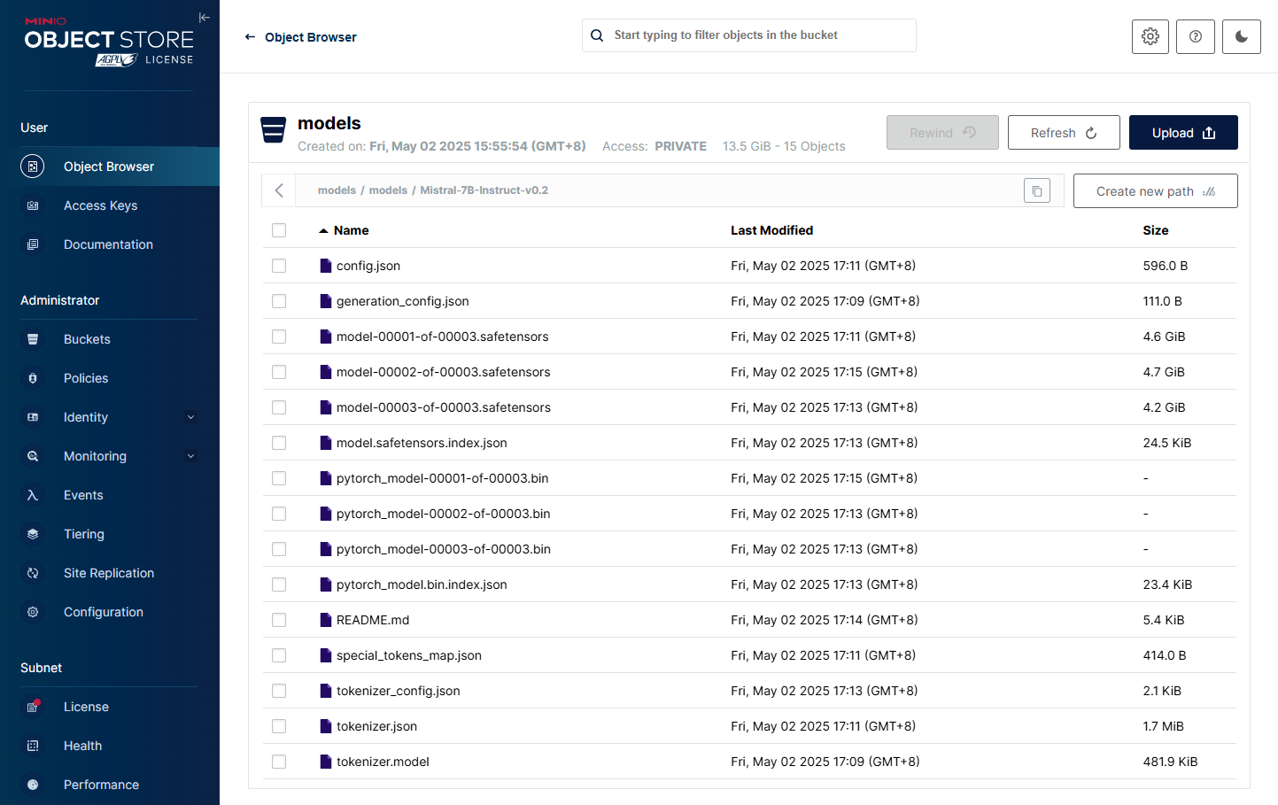Open the Buckets page
Viewport: 1278px width, 805px height.
110,339
